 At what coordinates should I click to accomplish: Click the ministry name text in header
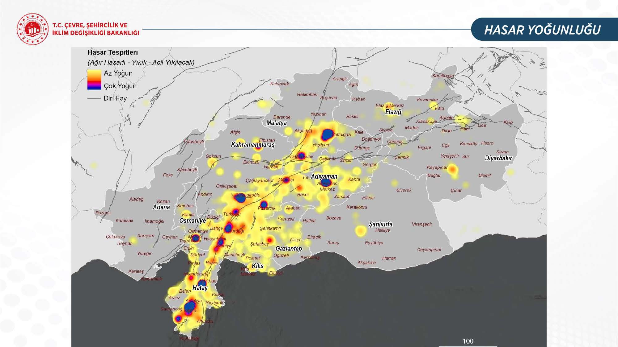click(x=96, y=29)
